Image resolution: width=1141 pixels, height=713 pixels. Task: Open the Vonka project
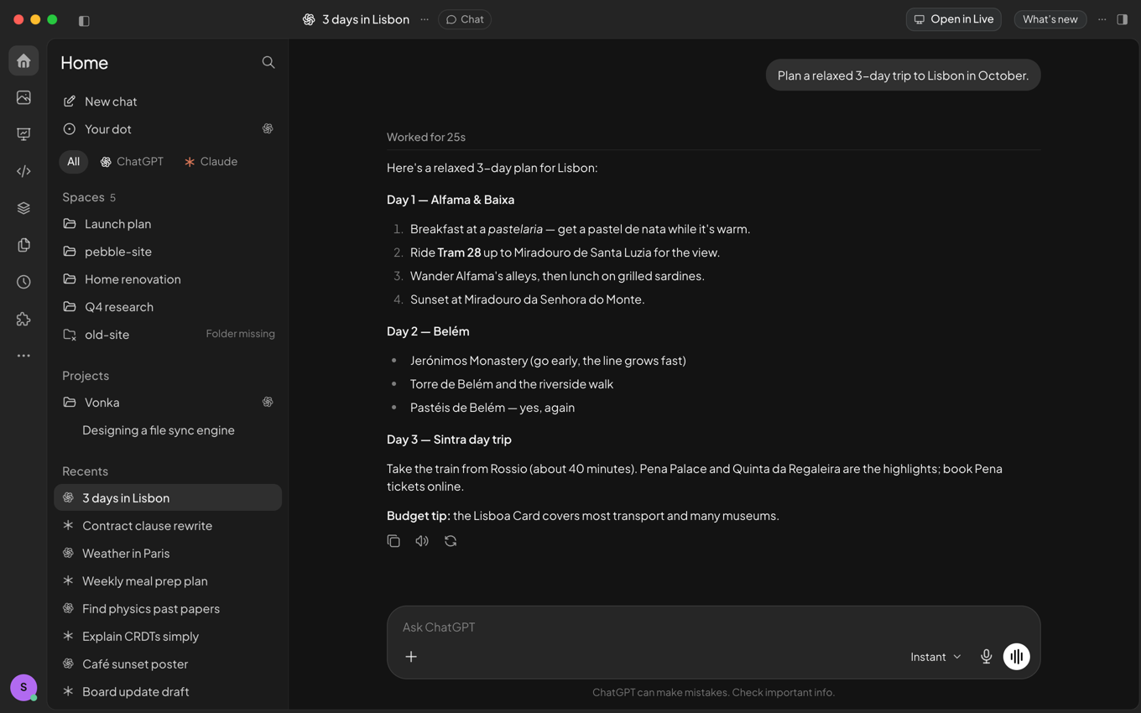point(168,403)
